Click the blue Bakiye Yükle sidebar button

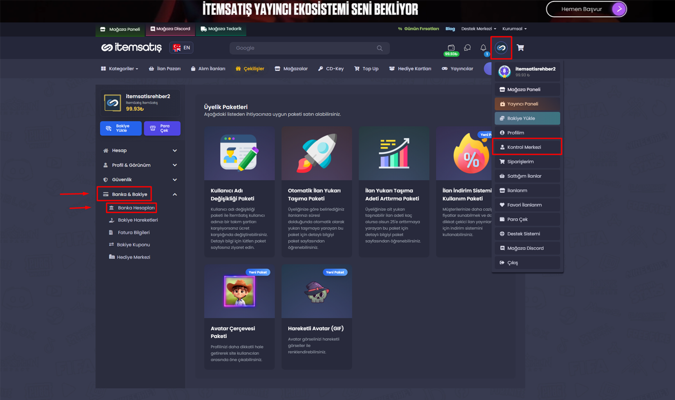tap(120, 128)
